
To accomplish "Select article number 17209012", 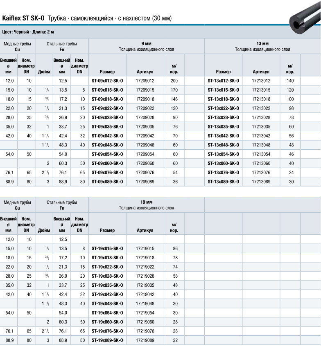I will coord(145,81).
